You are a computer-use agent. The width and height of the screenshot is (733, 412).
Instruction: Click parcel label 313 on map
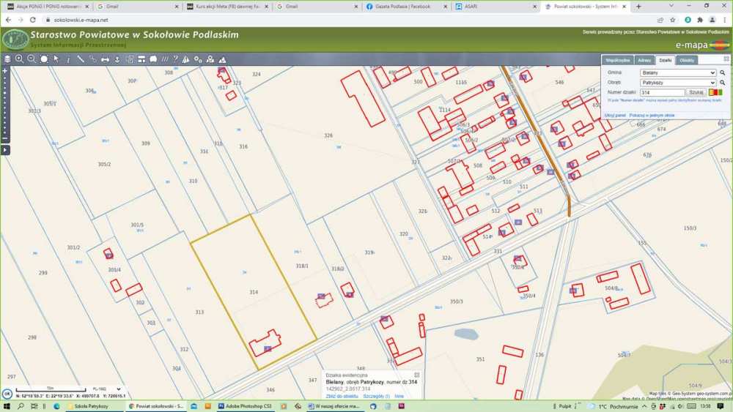click(199, 312)
